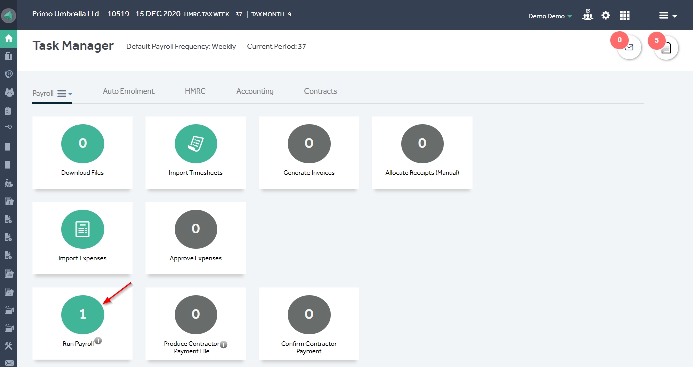
Task: Open the Import Timesheets task
Action: [x=196, y=144]
